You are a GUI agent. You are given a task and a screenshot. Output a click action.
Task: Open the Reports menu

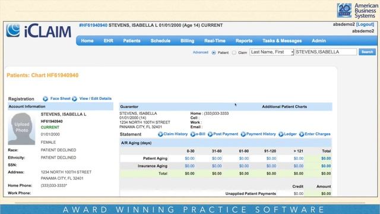coord(244,41)
